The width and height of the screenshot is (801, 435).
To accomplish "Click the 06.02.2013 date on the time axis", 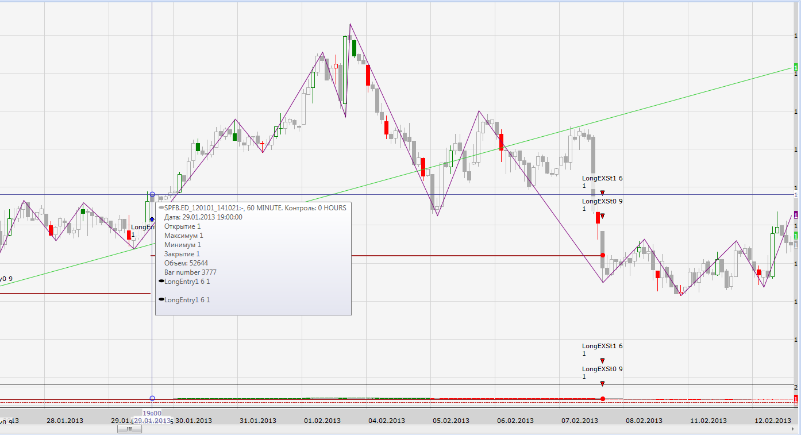I will (x=515, y=421).
